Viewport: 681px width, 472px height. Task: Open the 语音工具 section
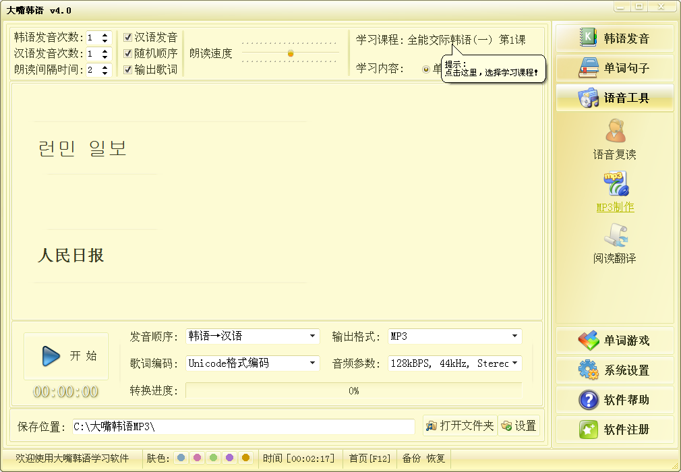coord(614,98)
